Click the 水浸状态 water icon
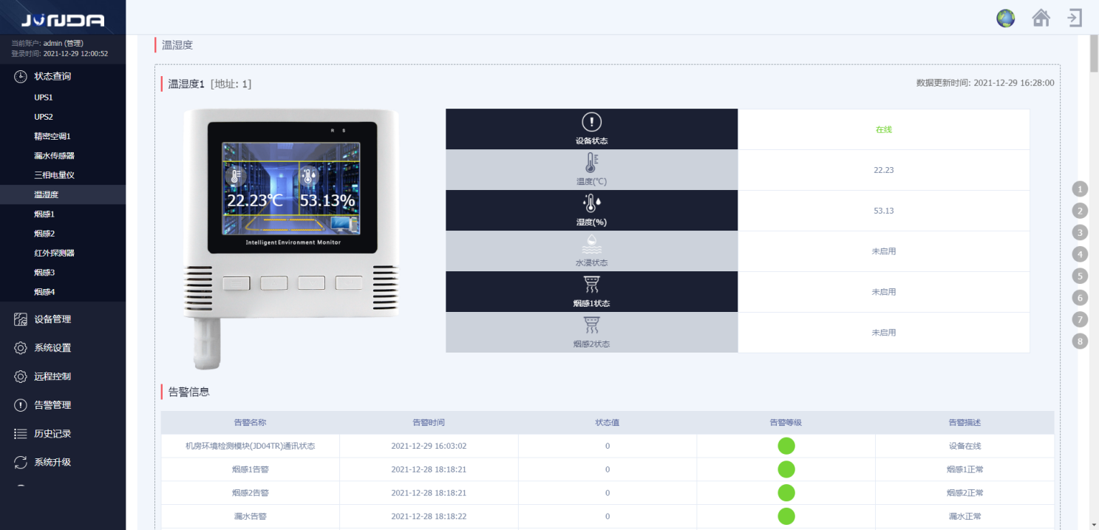The width and height of the screenshot is (1099, 530). tap(591, 245)
